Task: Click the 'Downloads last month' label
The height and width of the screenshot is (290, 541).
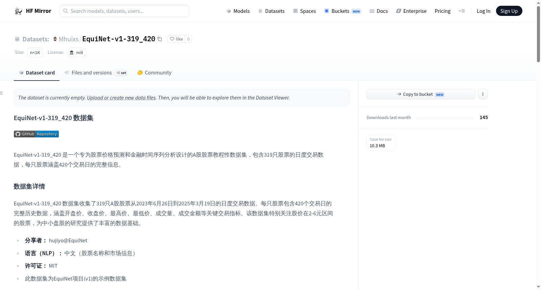Action: (389, 118)
